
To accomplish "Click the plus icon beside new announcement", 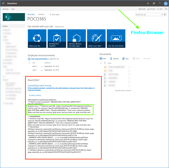I will 29,59.
